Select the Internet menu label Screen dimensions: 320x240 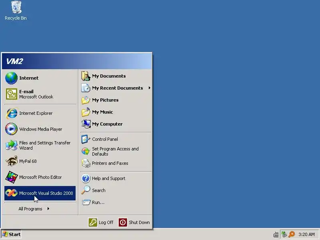[x=29, y=78]
